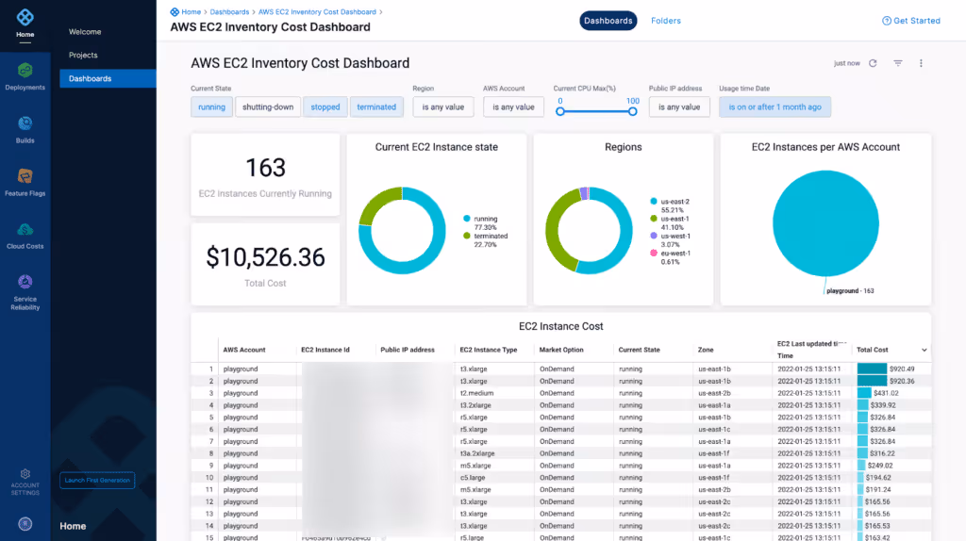
Task: Click the EC2 Instances per AWS Account pie
Action: point(825,223)
